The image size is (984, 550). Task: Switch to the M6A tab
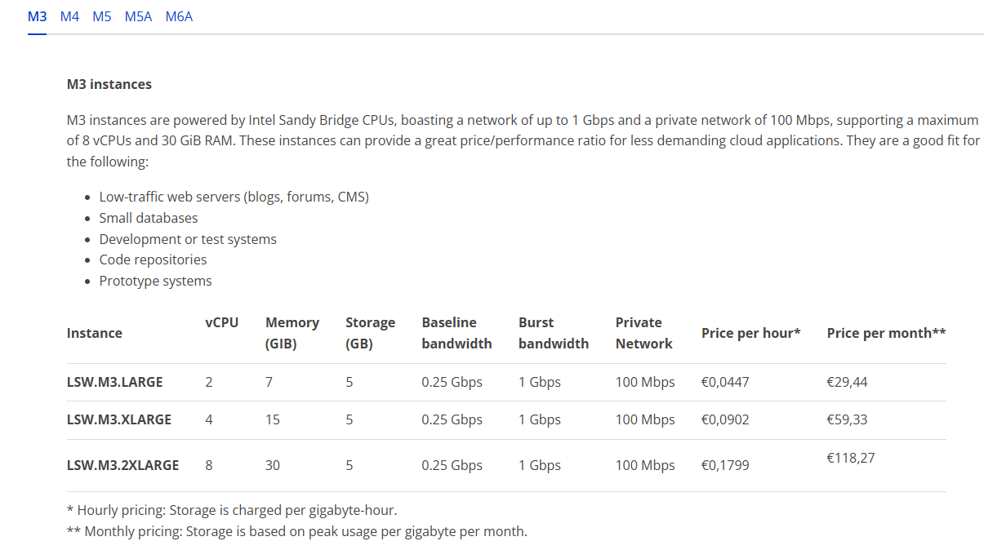coord(179,16)
